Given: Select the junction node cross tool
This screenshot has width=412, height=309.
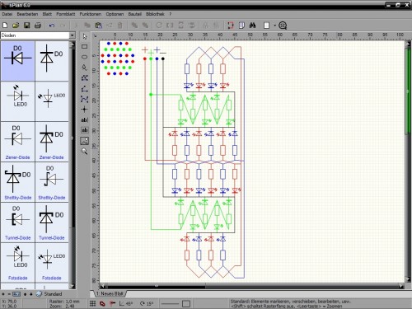Looking at the screenshot, I should click(x=85, y=110).
